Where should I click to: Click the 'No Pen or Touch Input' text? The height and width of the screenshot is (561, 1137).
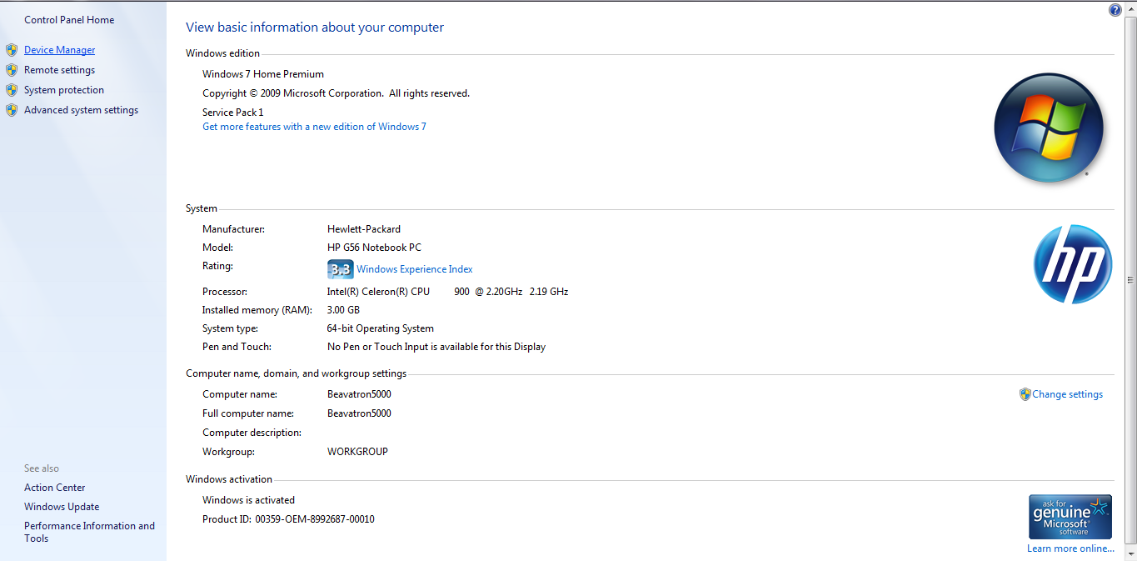coord(436,347)
